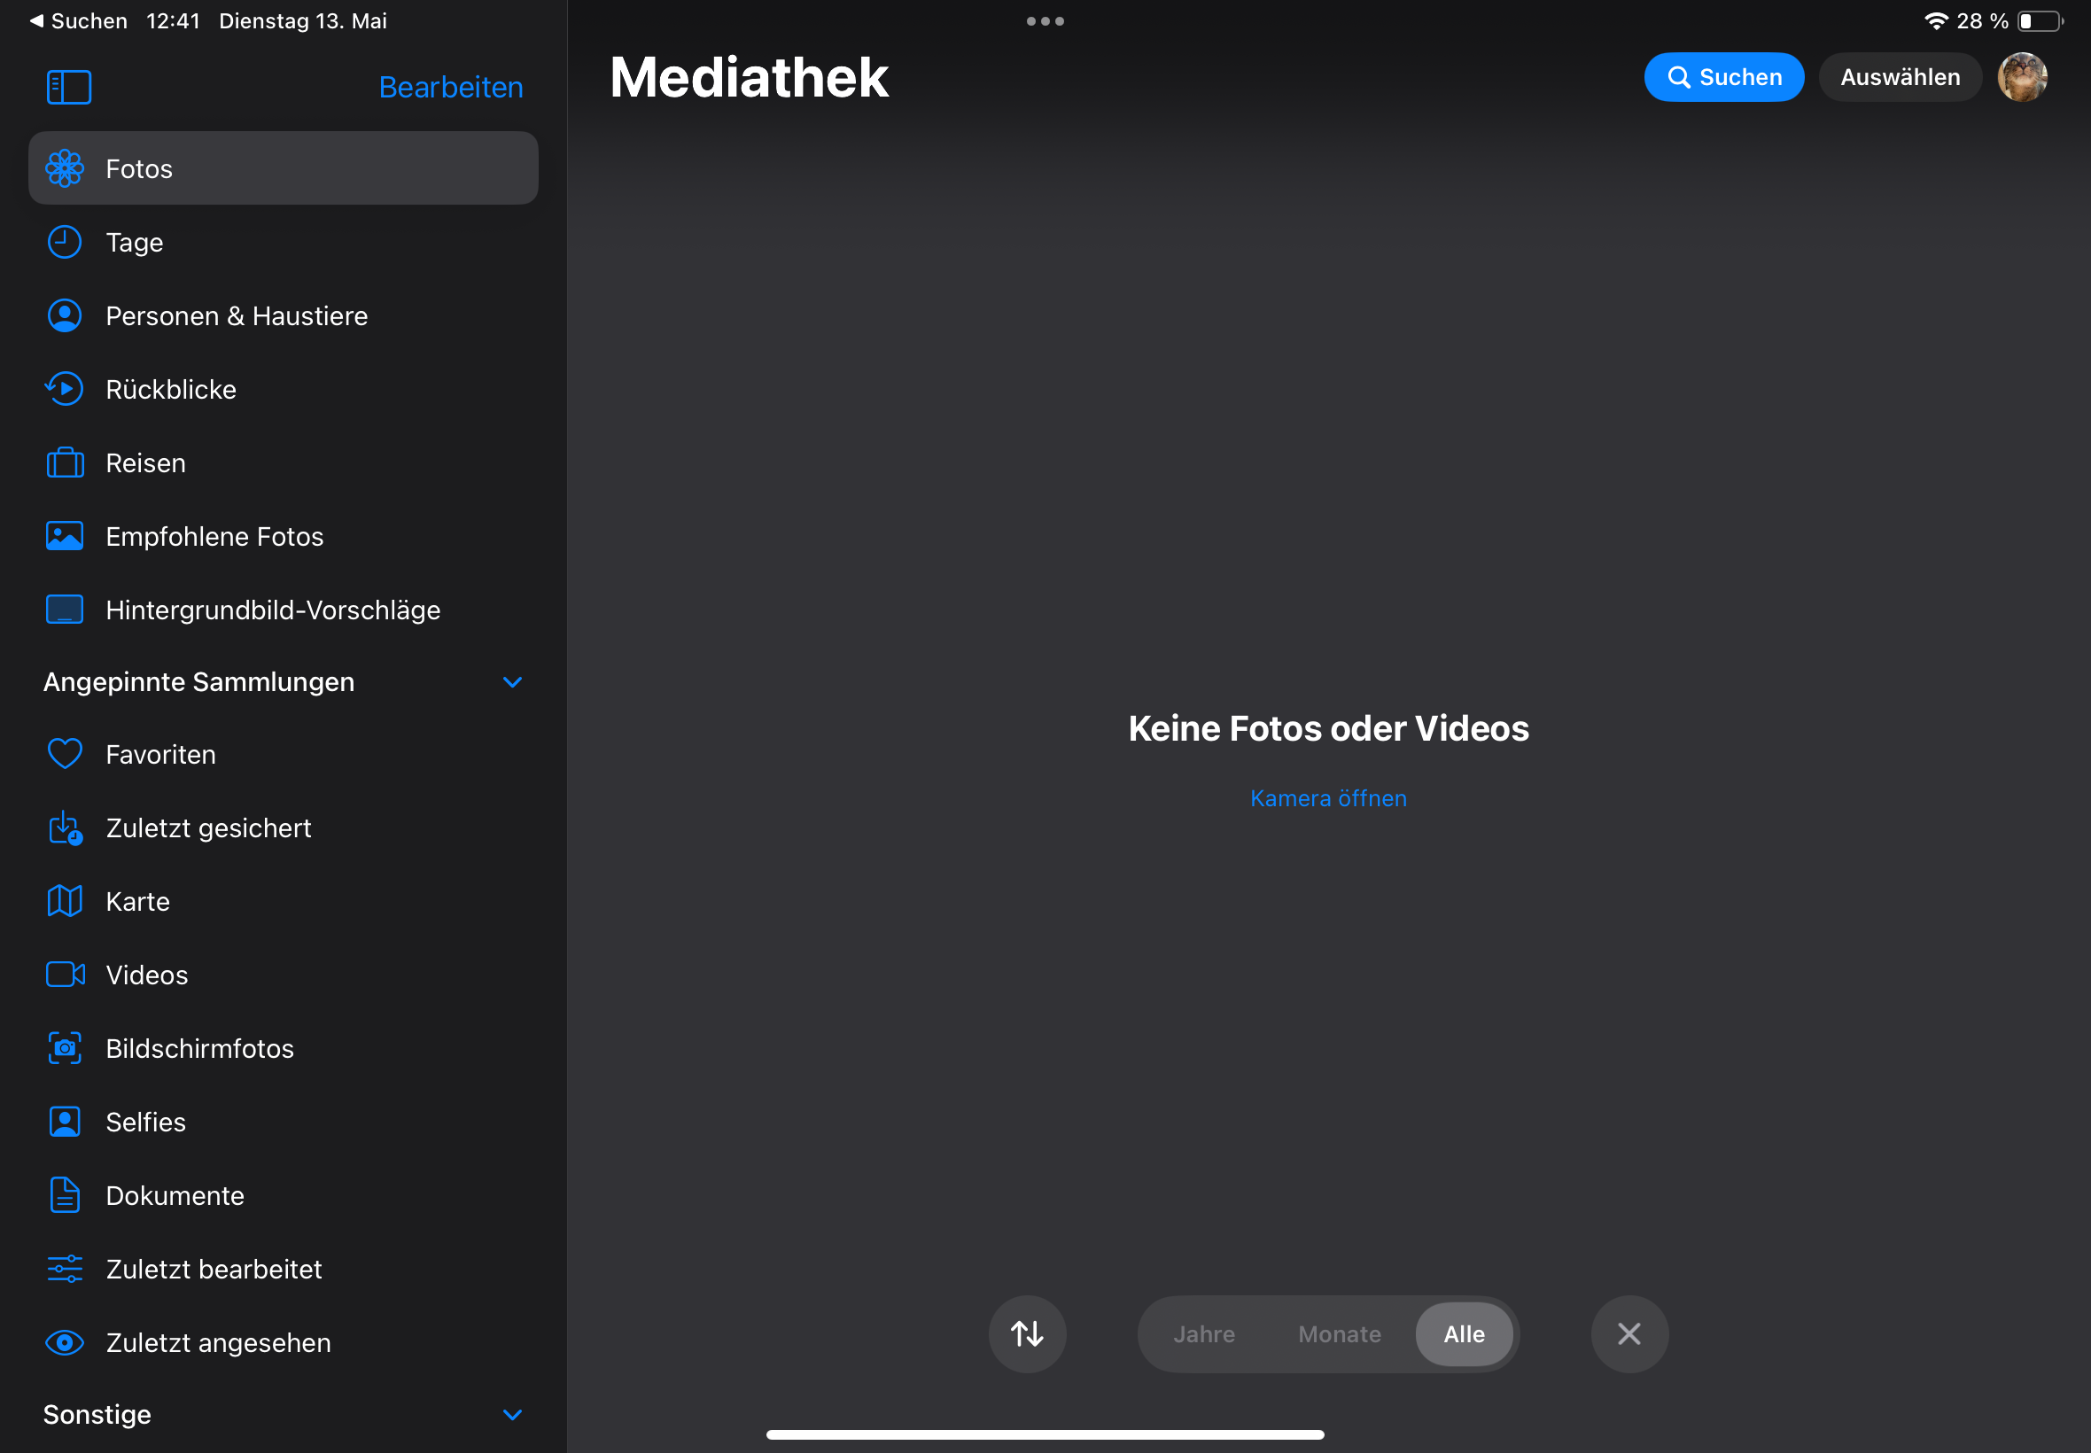This screenshot has width=2091, height=1453.
Task: Open profile avatar picture
Action: pos(2022,77)
